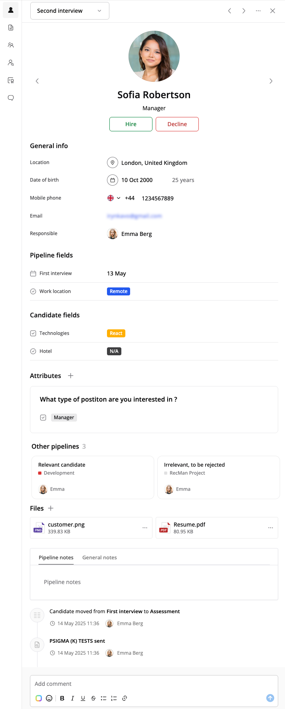Insert a link in the comment
285x709 pixels.
[125, 698]
